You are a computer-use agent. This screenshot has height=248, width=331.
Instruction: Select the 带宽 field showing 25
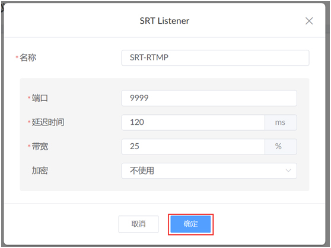tap(193, 146)
